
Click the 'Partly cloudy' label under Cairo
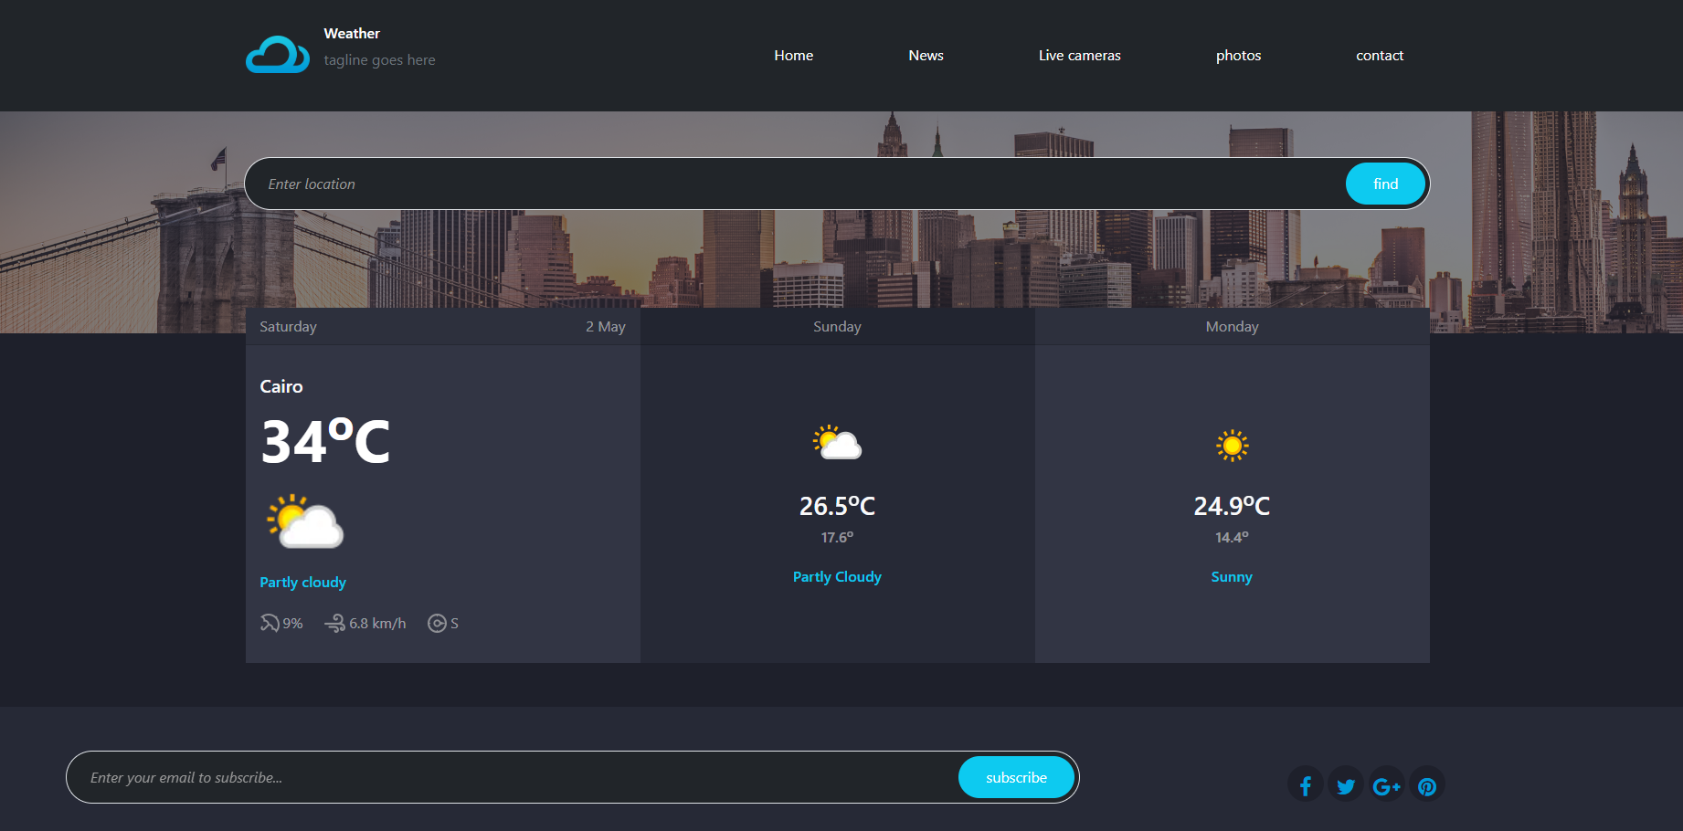(302, 583)
